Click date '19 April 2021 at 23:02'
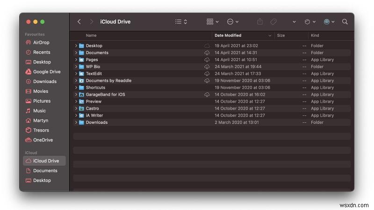This screenshot has width=374, height=210. click(236, 46)
